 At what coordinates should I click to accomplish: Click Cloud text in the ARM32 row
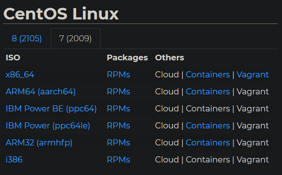click(x=167, y=143)
